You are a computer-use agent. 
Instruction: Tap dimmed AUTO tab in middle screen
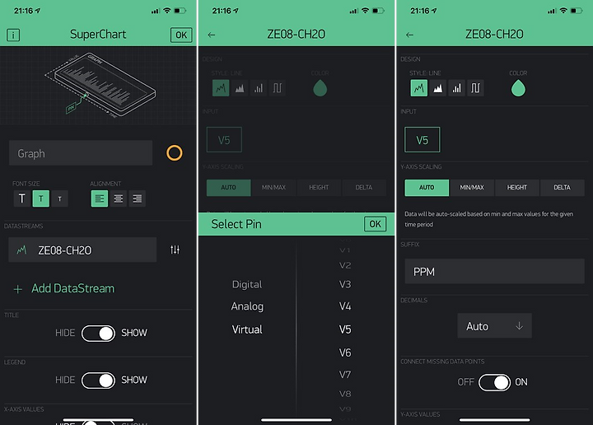point(228,188)
